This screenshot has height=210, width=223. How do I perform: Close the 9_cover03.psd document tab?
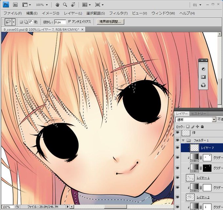(82, 29)
